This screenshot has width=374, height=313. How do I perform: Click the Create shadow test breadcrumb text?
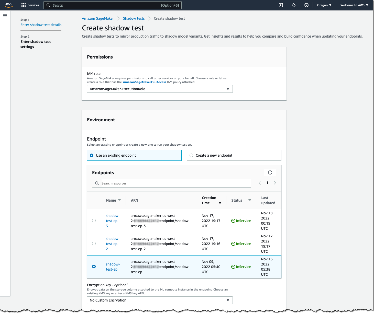(169, 18)
